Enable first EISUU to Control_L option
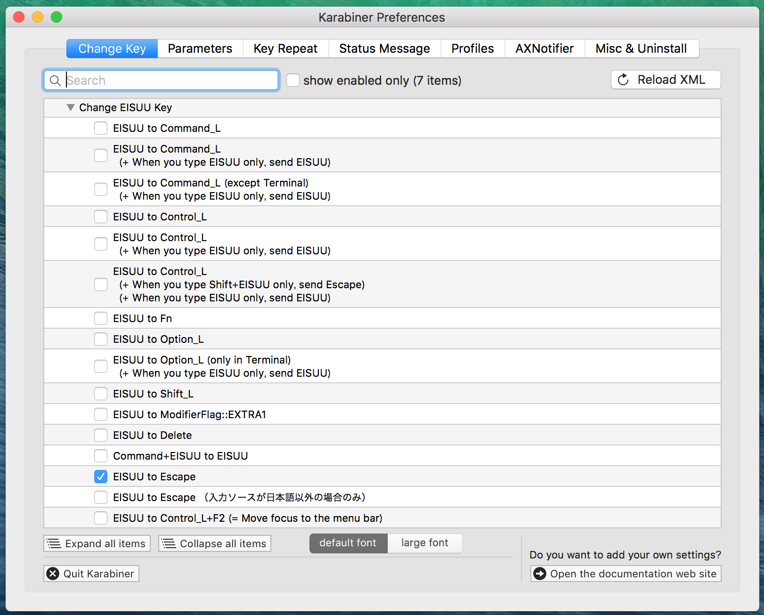This screenshot has height=615, width=764. (x=101, y=217)
